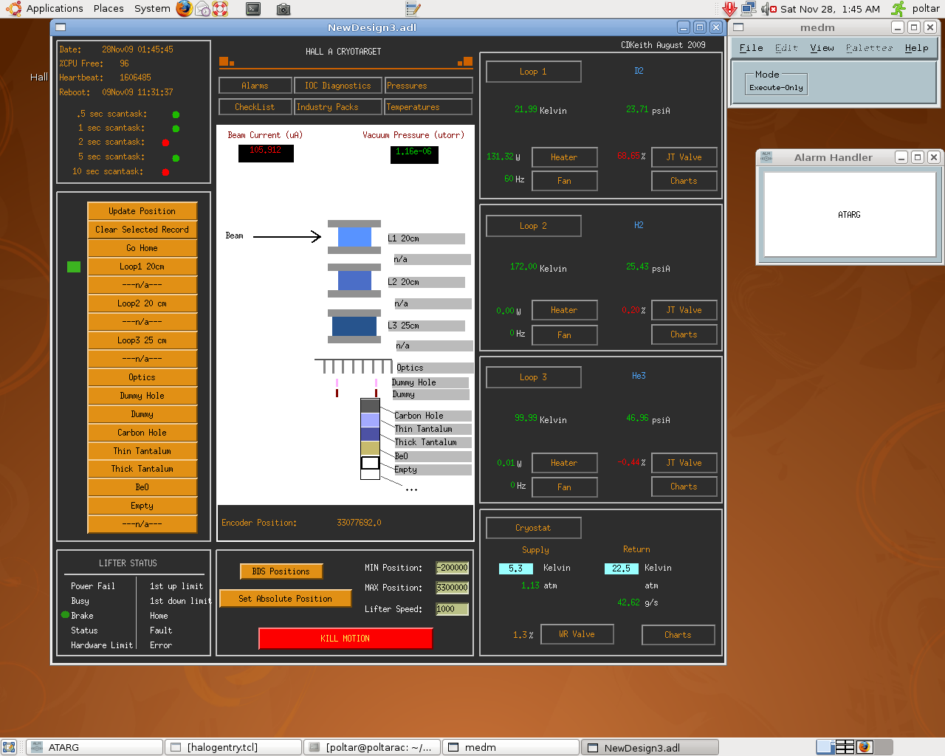This screenshot has width=945, height=756.
Task: Open the Help menu in medm
Action: point(917,48)
